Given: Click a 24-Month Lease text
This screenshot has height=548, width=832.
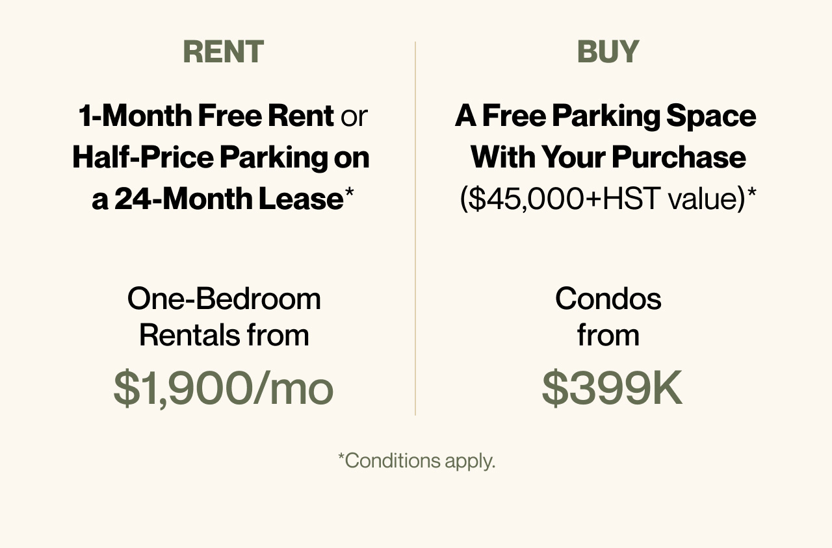Looking at the screenshot, I should tap(217, 198).
